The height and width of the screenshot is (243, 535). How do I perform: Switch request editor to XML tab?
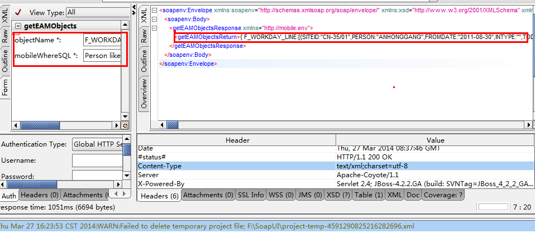pos(5,16)
